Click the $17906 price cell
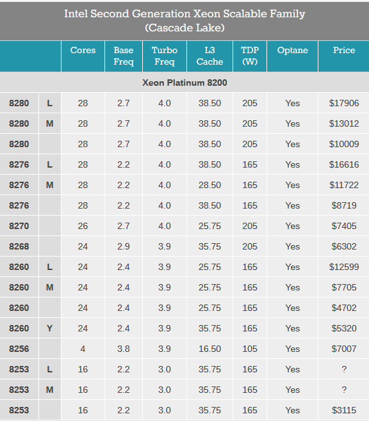 coord(344,103)
